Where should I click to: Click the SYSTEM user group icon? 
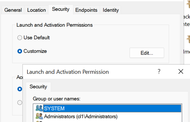[x=39, y=108]
